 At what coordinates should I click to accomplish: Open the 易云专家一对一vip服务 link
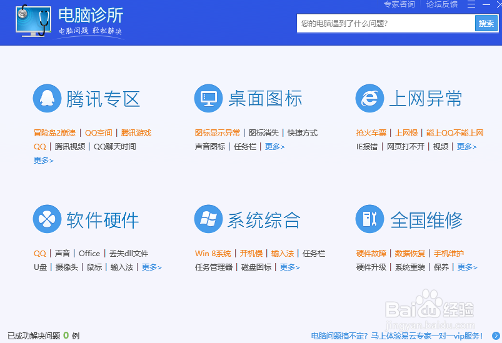397,336
